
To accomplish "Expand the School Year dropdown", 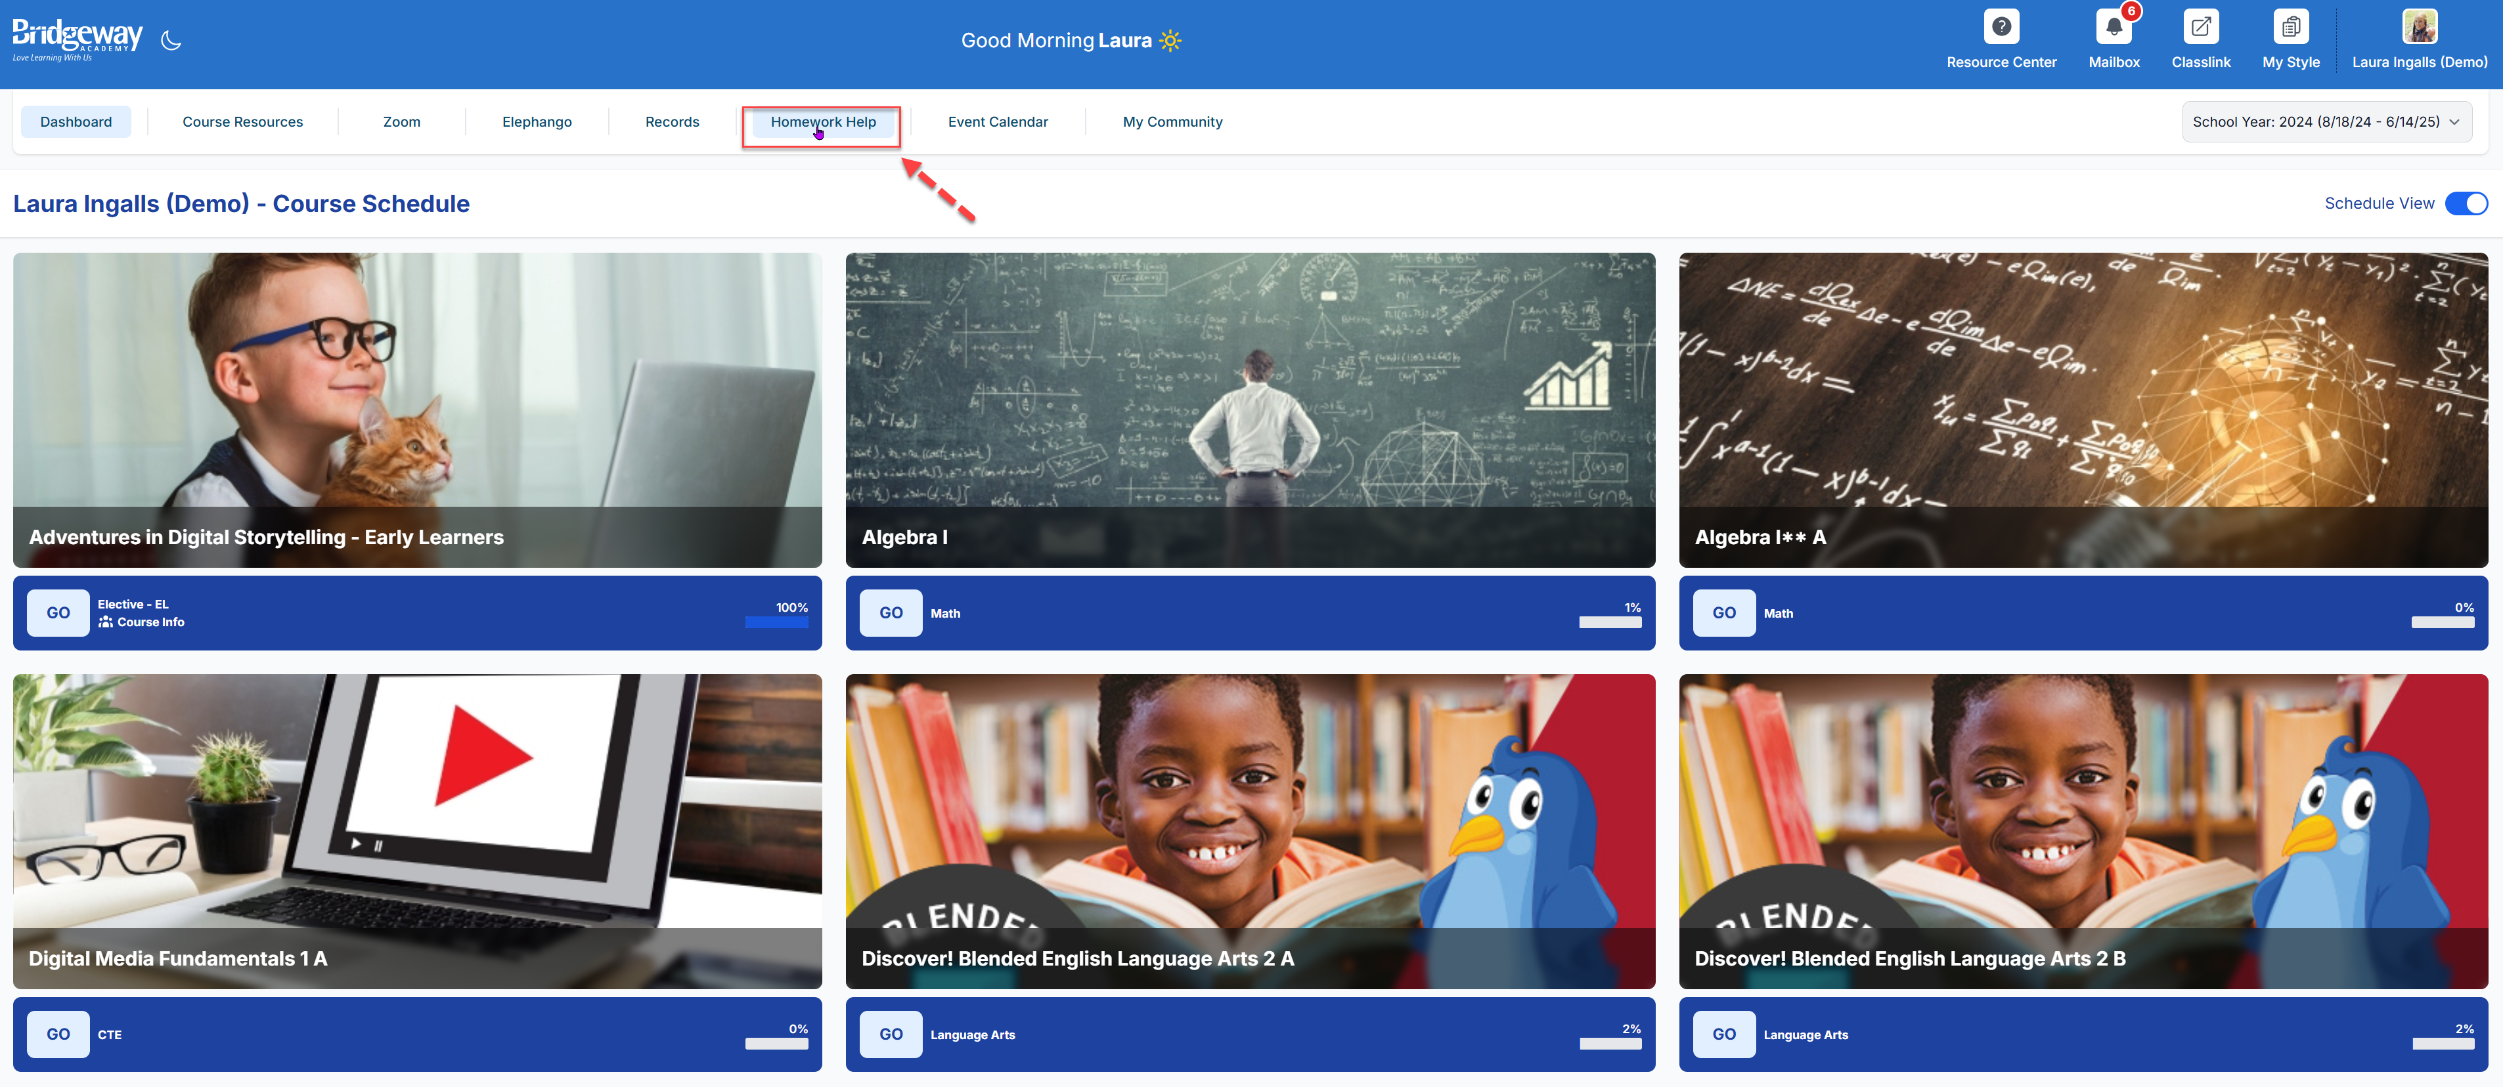I will coord(2326,122).
